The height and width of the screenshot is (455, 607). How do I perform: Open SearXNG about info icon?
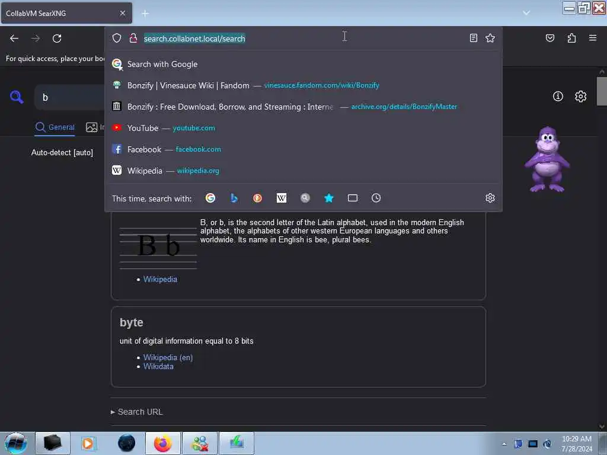[558, 97]
